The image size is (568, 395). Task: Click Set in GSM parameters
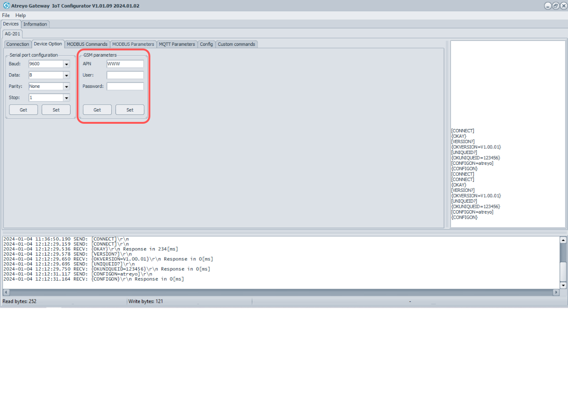click(130, 110)
